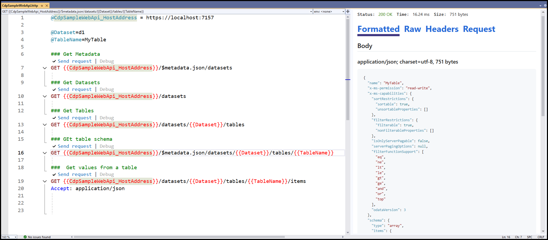Switch to the Request tab
Screen dimensions: 548x240
coord(479,29)
